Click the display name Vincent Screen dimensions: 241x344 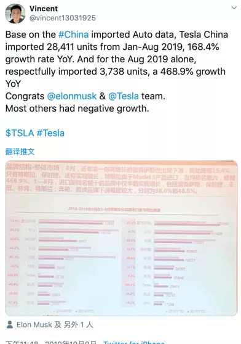click(x=44, y=9)
